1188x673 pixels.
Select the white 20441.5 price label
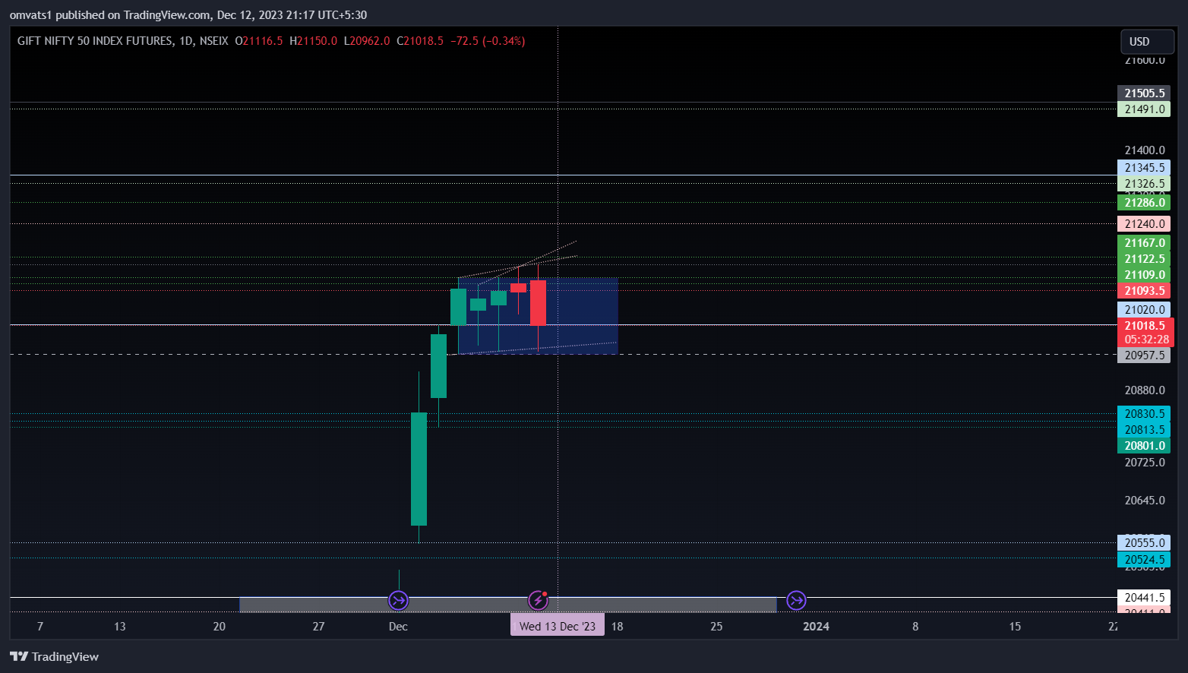(x=1144, y=598)
